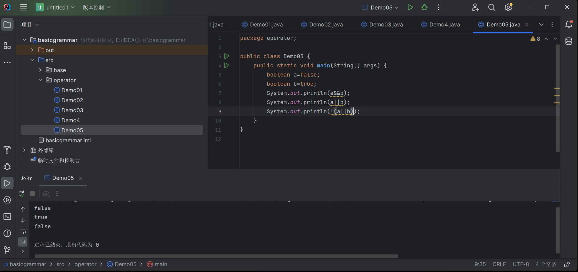Expand the out folder
The image size is (578, 272).
(x=32, y=50)
